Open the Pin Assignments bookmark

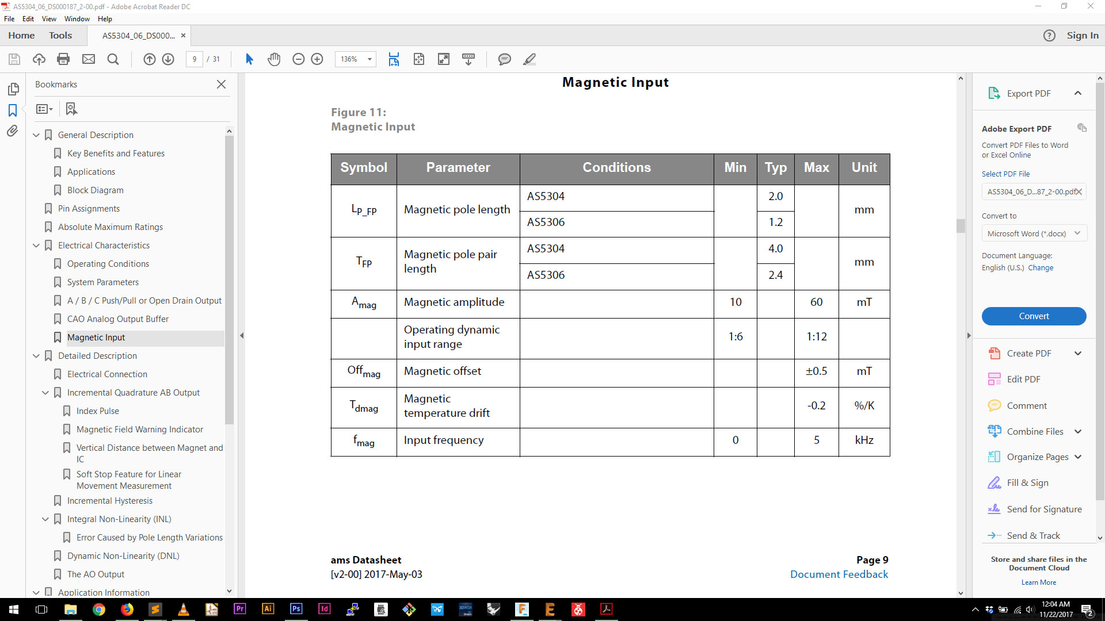(89, 209)
